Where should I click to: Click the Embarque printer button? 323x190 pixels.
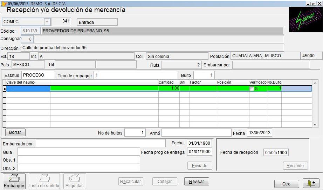click(14, 181)
